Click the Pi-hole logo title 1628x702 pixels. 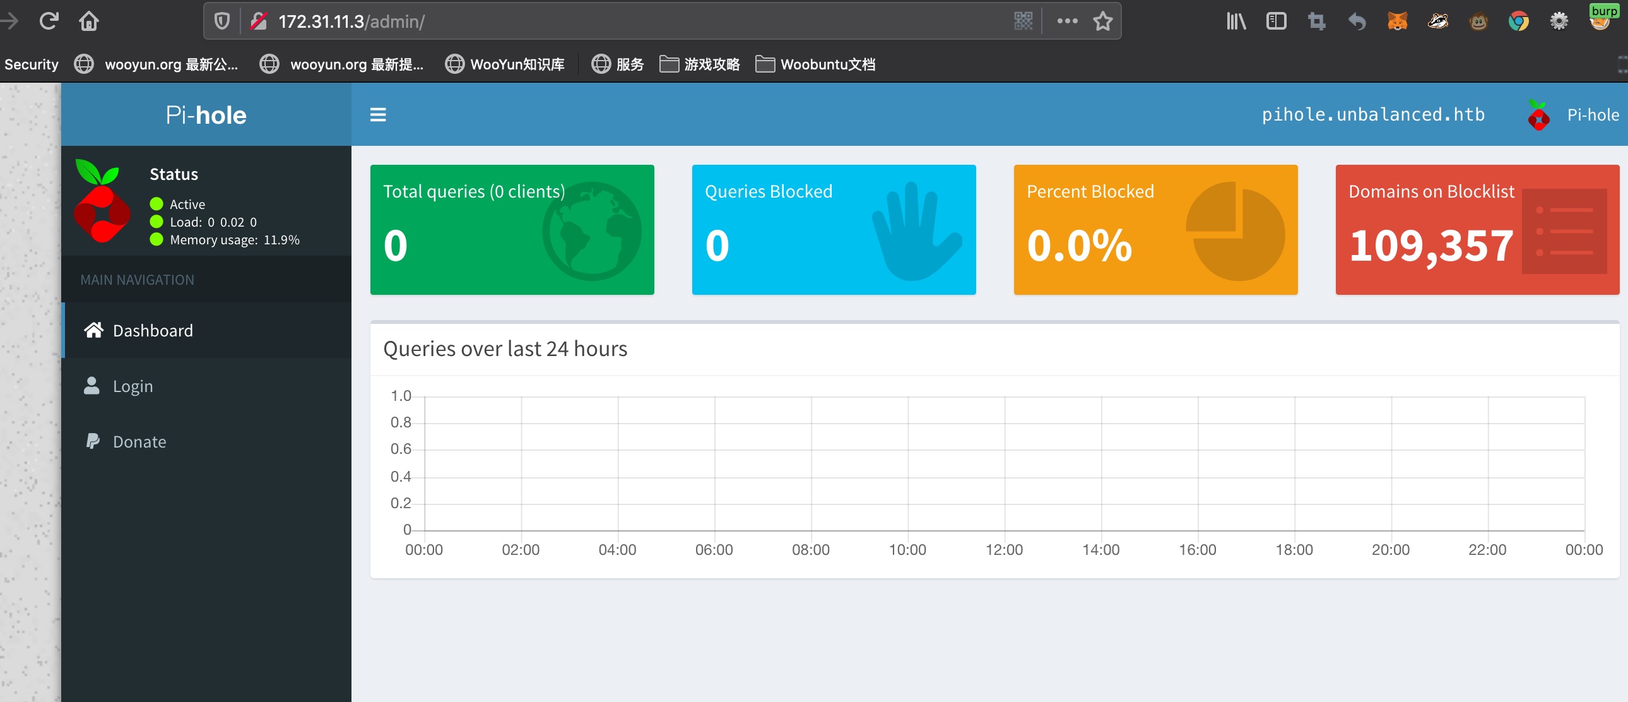206,115
